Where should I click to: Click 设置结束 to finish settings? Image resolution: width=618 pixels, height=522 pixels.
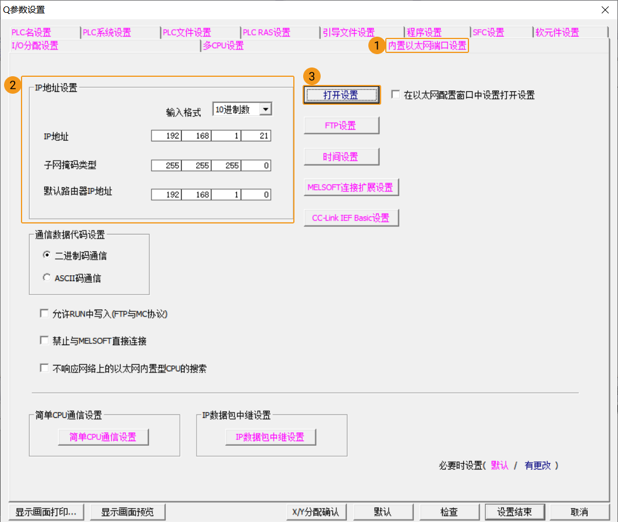point(514,512)
